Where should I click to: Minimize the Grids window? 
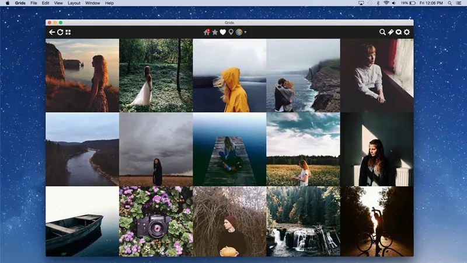(x=55, y=23)
